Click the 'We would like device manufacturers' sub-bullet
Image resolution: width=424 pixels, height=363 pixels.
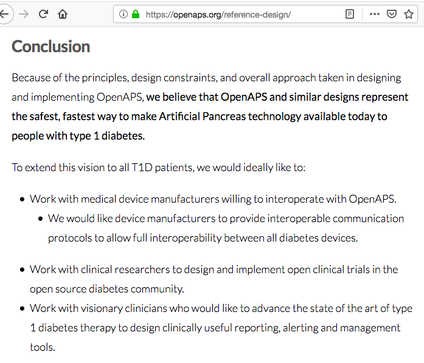tap(226, 228)
